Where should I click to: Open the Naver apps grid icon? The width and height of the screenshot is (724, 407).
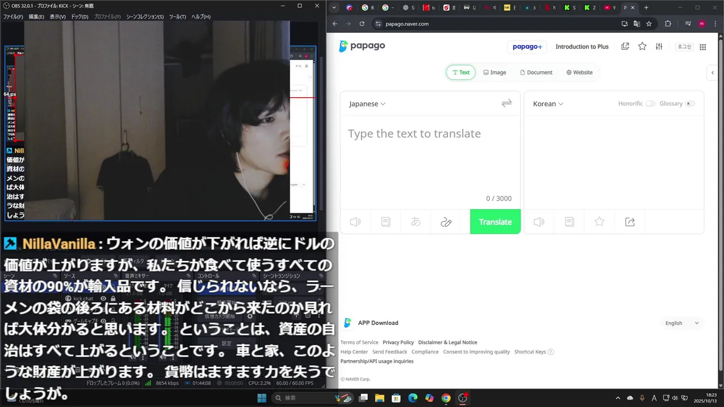click(x=703, y=47)
